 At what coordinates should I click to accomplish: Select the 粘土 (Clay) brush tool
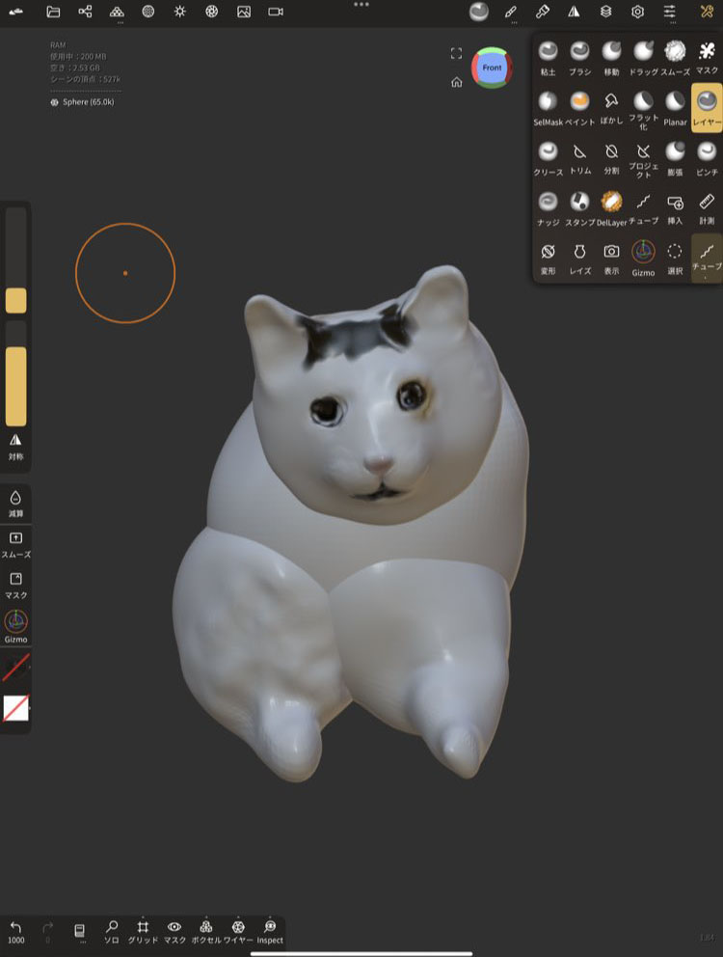coord(548,57)
